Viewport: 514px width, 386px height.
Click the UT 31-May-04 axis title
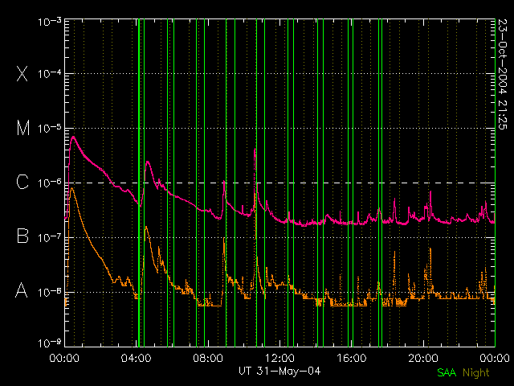[x=279, y=372]
